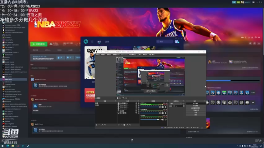264x148 pixels.
Task: Open settings gear of third mixer channel
Action: pos(166,119)
